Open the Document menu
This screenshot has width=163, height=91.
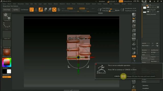click(x=21, y=4)
